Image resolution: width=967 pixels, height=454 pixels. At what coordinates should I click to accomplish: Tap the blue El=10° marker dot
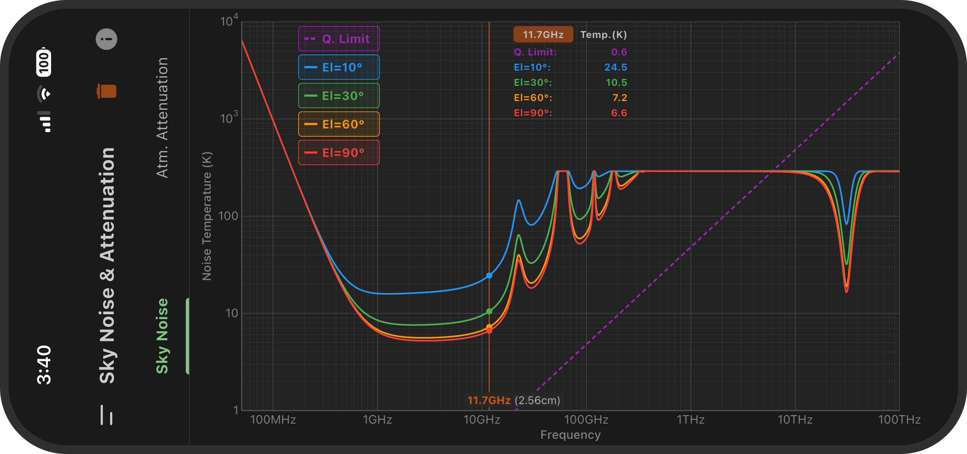click(489, 276)
